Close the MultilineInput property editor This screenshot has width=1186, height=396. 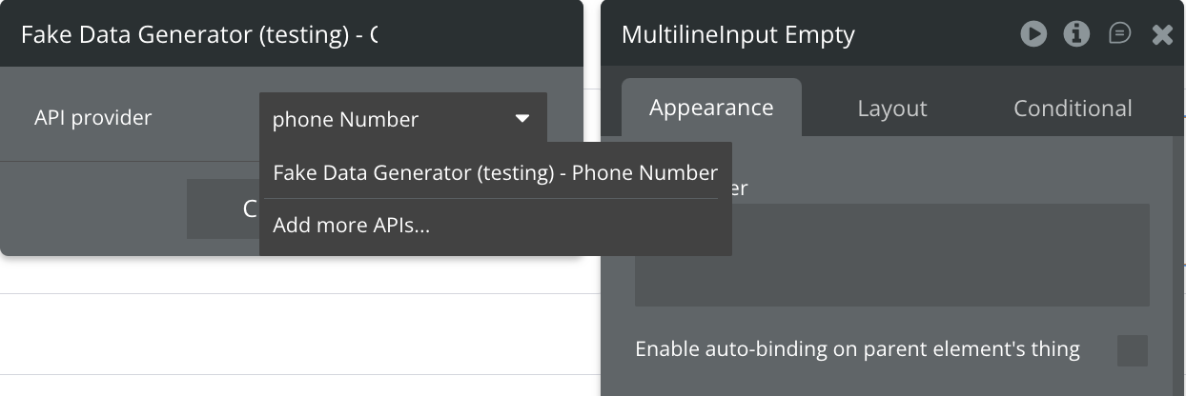[1162, 35]
